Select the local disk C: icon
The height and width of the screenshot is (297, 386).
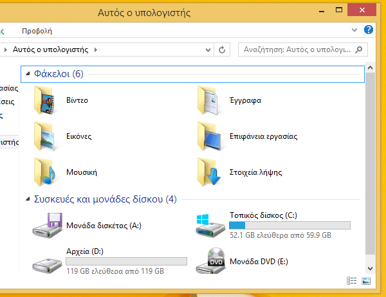click(x=210, y=225)
